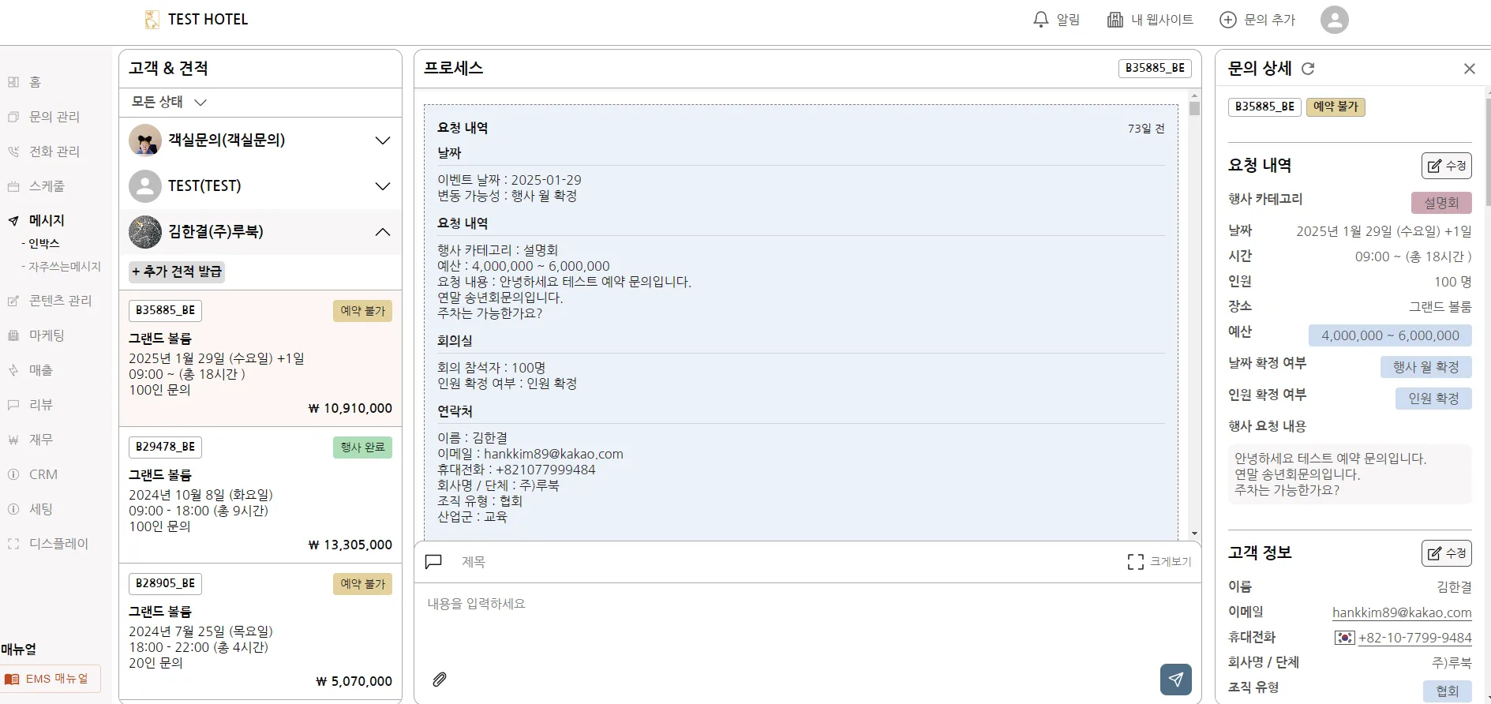Refresh the inquiry detail panel
Viewport: 1491px width, 704px height.
[1308, 69]
